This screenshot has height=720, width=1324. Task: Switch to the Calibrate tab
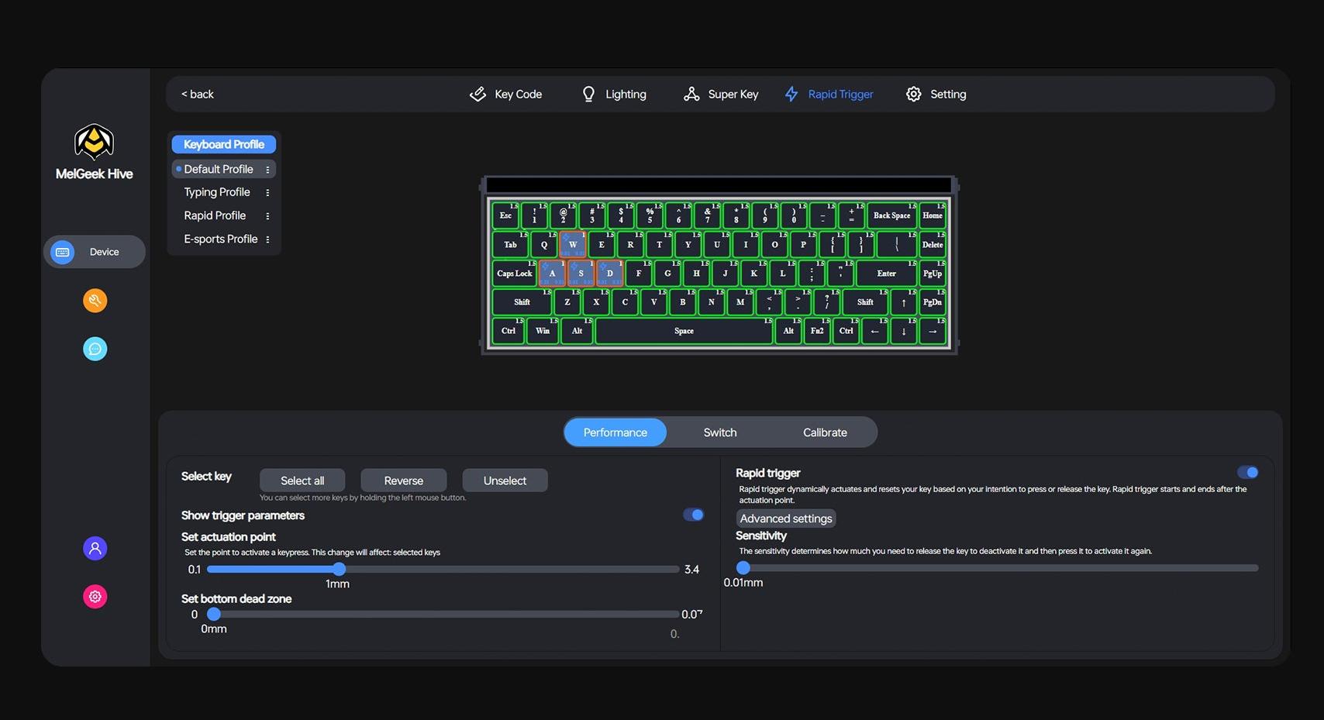point(825,432)
